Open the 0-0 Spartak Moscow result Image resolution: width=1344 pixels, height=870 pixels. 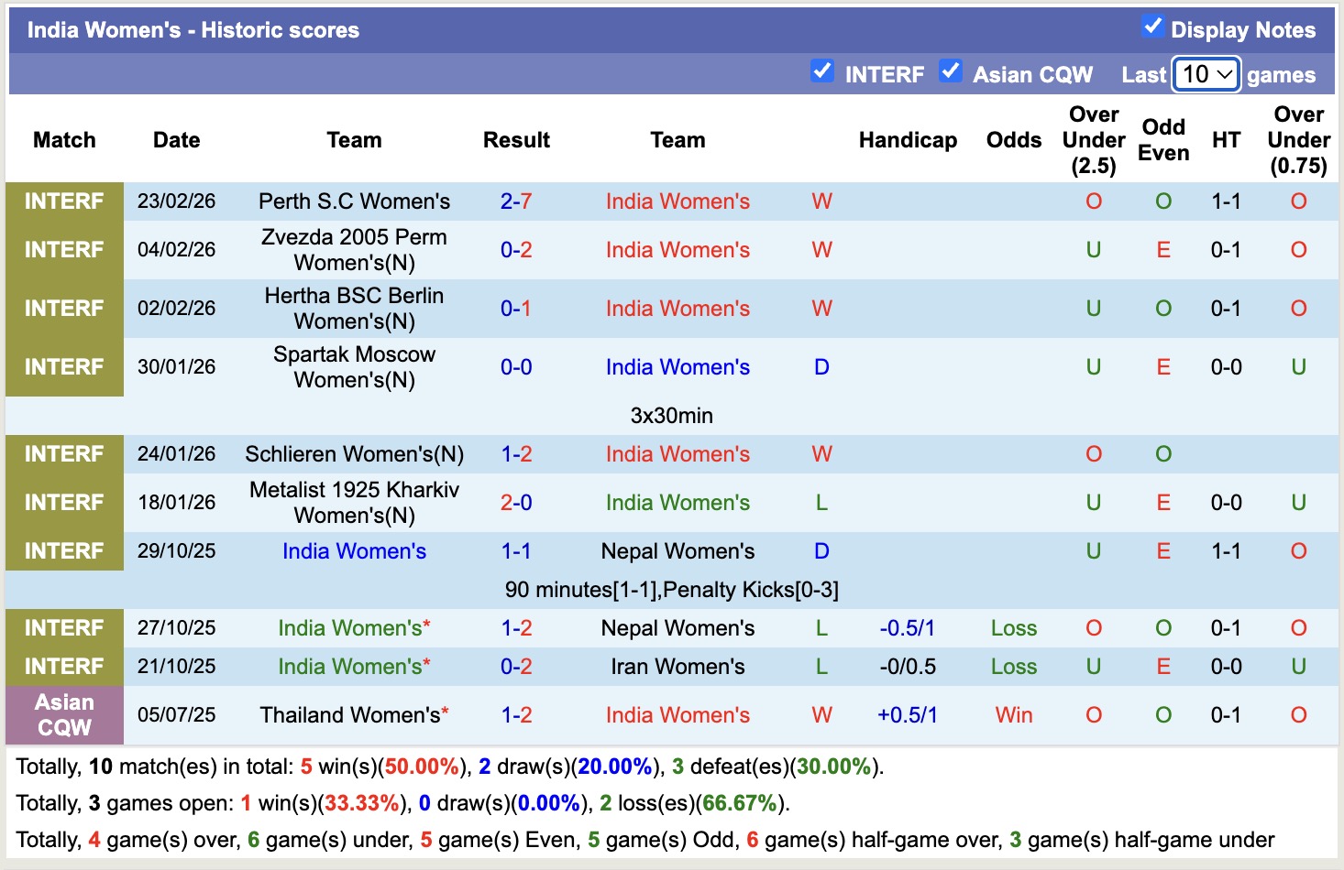pos(516,367)
